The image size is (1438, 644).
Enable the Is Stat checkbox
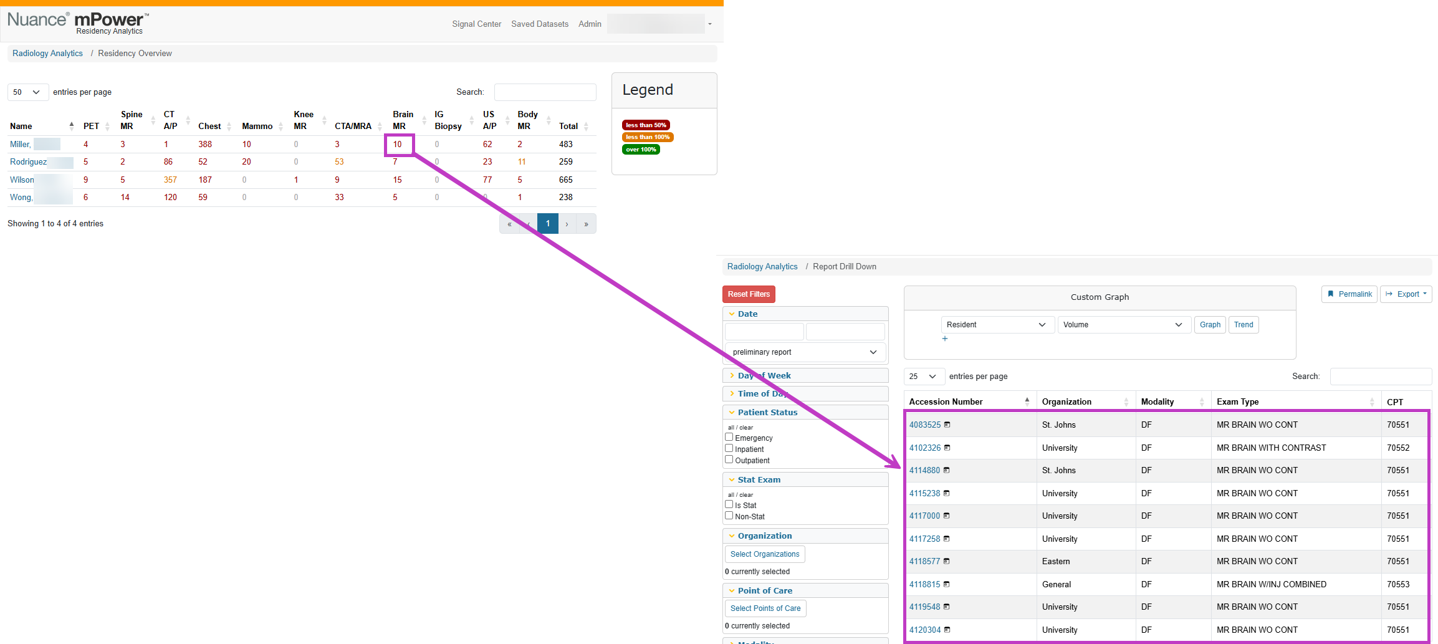[x=729, y=504]
